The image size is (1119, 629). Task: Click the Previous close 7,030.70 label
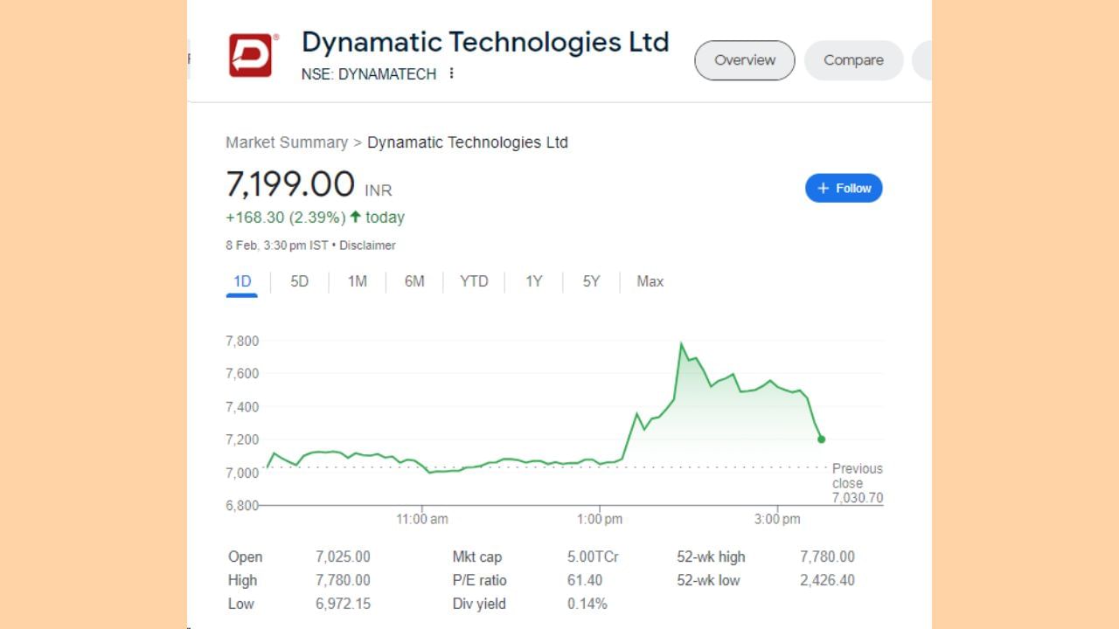858,483
